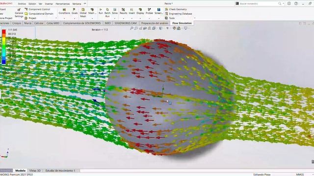Switch to Complementos de SOLIDWORKS tab
The width and height of the screenshot is (314, 176).
(x=82, y=23)
